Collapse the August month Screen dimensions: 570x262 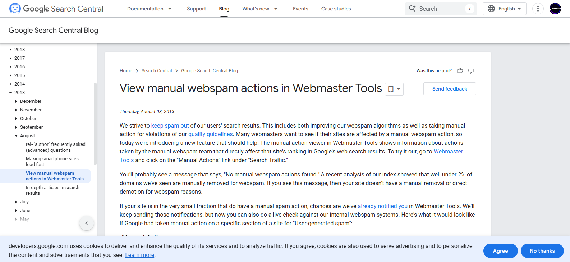coord(16,136)
